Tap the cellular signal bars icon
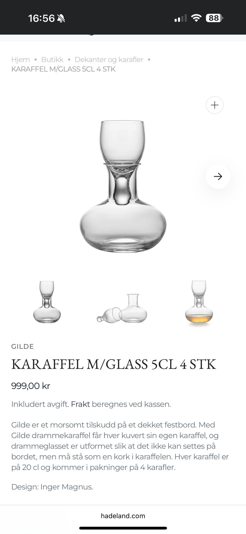 pyautogui.click(x=181, y=18)
